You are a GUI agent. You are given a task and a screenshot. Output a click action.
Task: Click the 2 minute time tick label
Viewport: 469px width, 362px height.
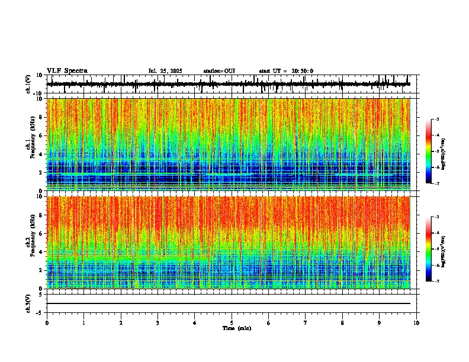(x=121, y=323)
